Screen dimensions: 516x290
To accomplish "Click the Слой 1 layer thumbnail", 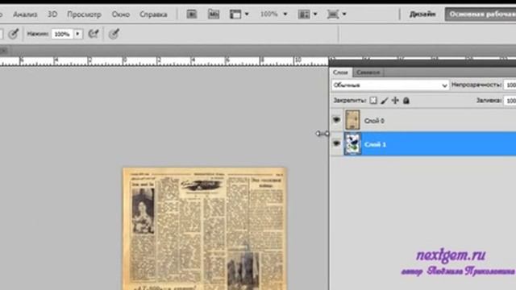I will pos(352,143).
